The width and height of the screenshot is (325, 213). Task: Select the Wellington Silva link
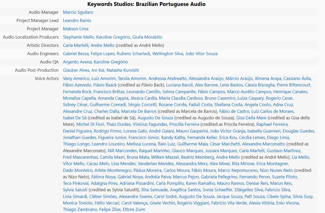pos(168,54)
